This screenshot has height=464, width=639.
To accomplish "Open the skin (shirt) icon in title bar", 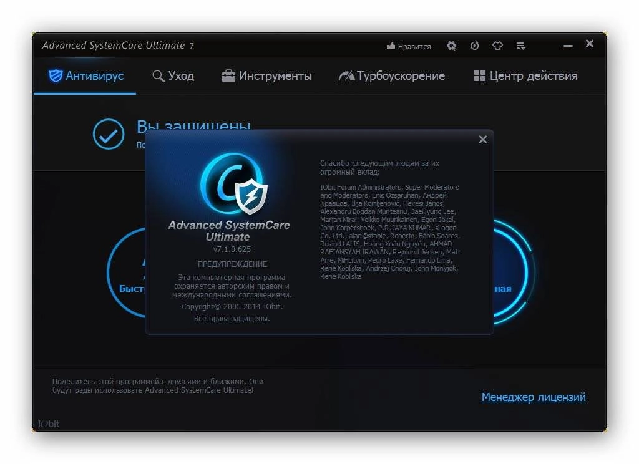I will pos(497,46).
